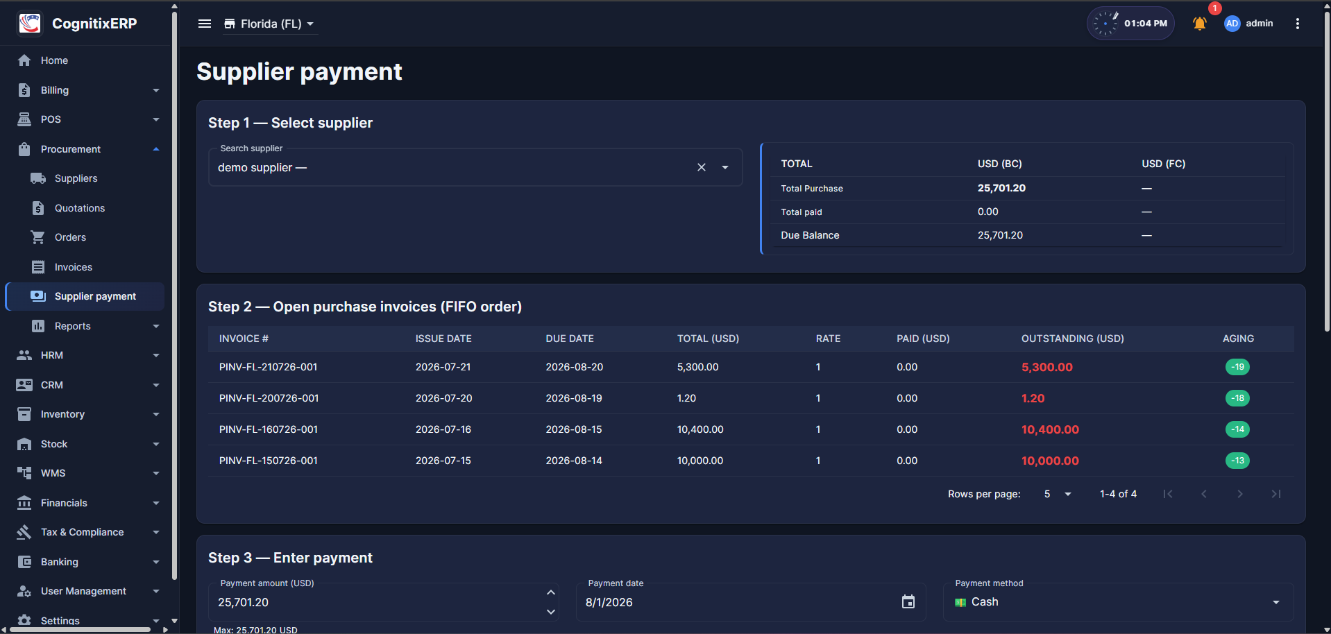This screenshot has height=634, width=1331.
Task: Click the Supplier payment money icon
Action: tap(38, 296)
